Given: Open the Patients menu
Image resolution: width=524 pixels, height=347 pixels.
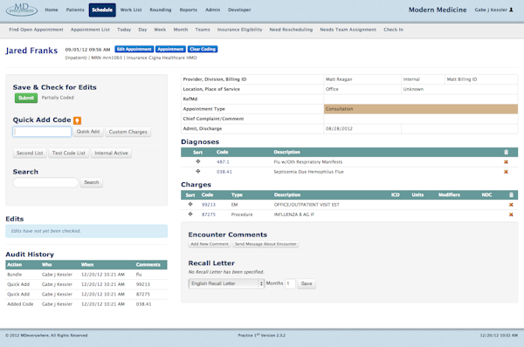Looking at the screenshot, I should 75,10.
